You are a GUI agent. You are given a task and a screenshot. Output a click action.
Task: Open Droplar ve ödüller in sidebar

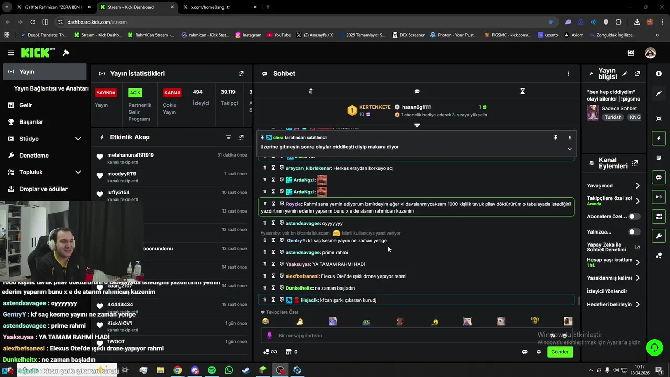pyautogui.click(x=43, y=189)
